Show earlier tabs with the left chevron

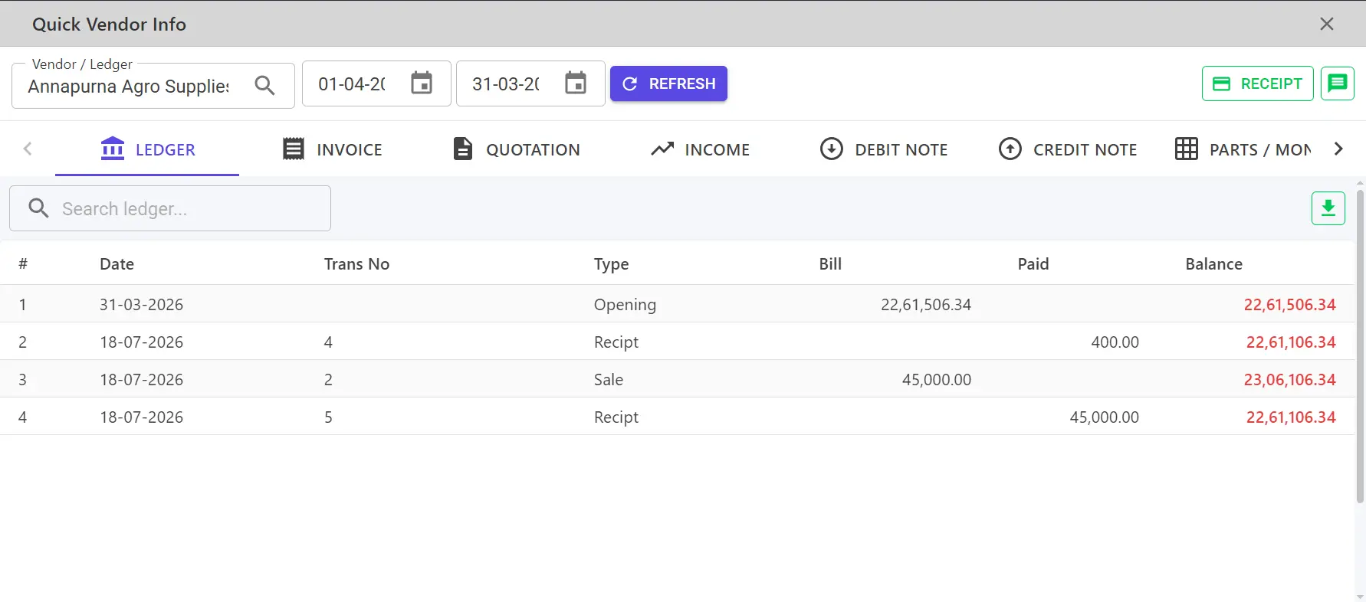(x=28, y=149)
